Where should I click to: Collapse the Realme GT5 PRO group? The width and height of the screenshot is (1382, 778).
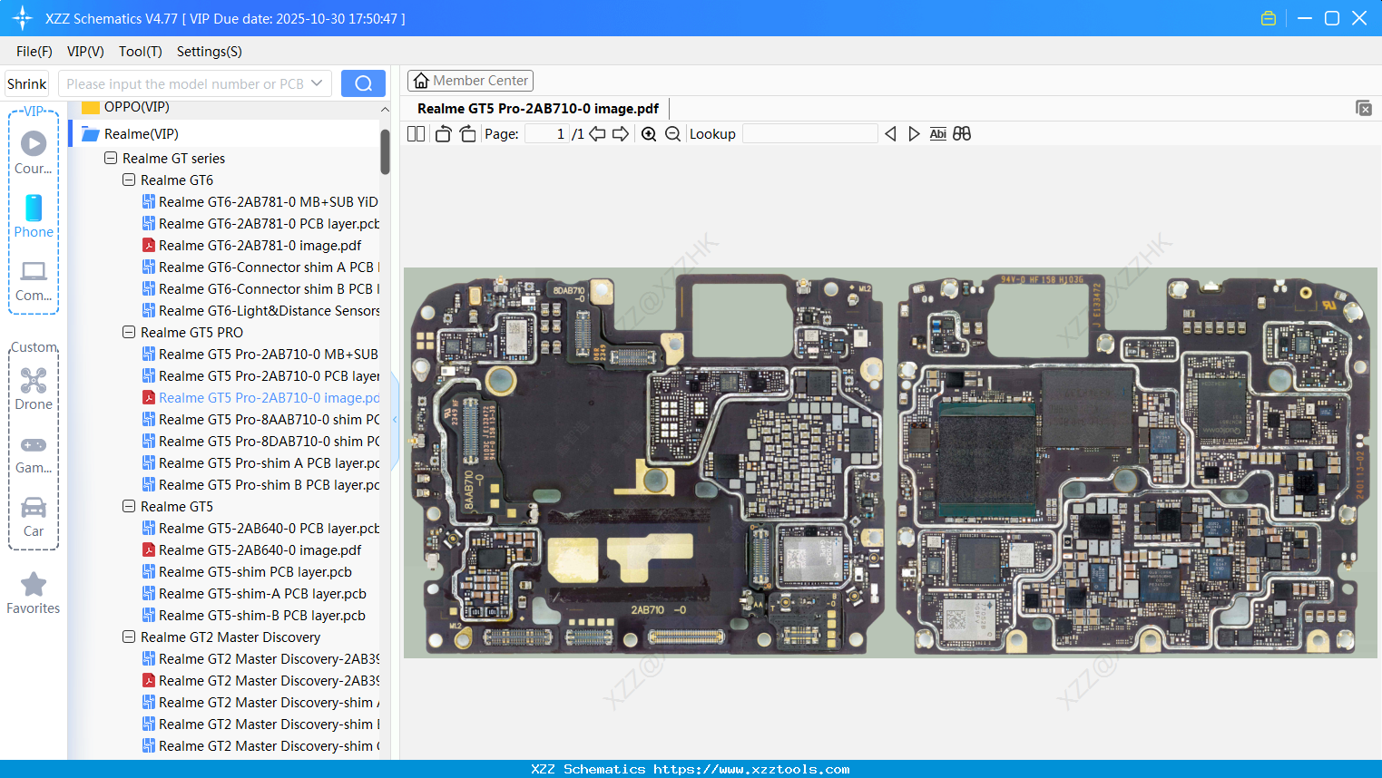tap(129, 332)
